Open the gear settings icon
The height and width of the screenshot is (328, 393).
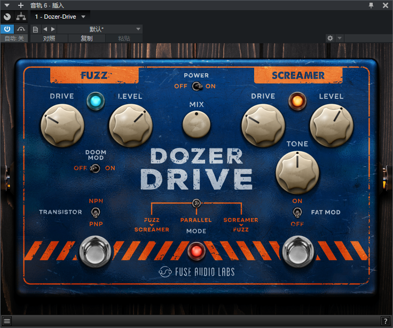click(x=330, y=38)
